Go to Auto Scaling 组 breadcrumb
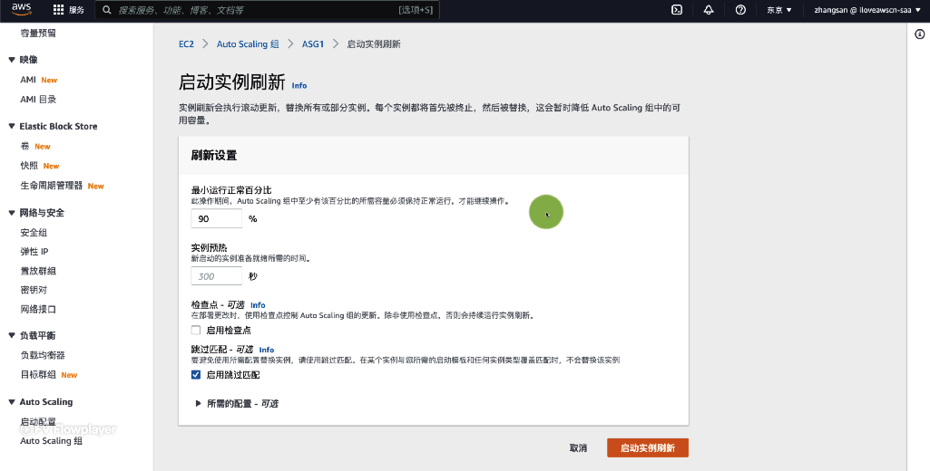 pyautogui.click(x=248, y=43)
